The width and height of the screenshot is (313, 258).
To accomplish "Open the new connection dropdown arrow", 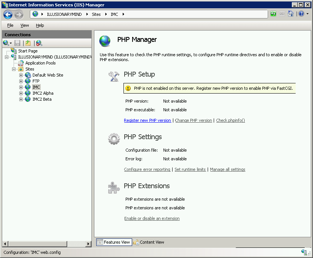I will pos(11,43).
